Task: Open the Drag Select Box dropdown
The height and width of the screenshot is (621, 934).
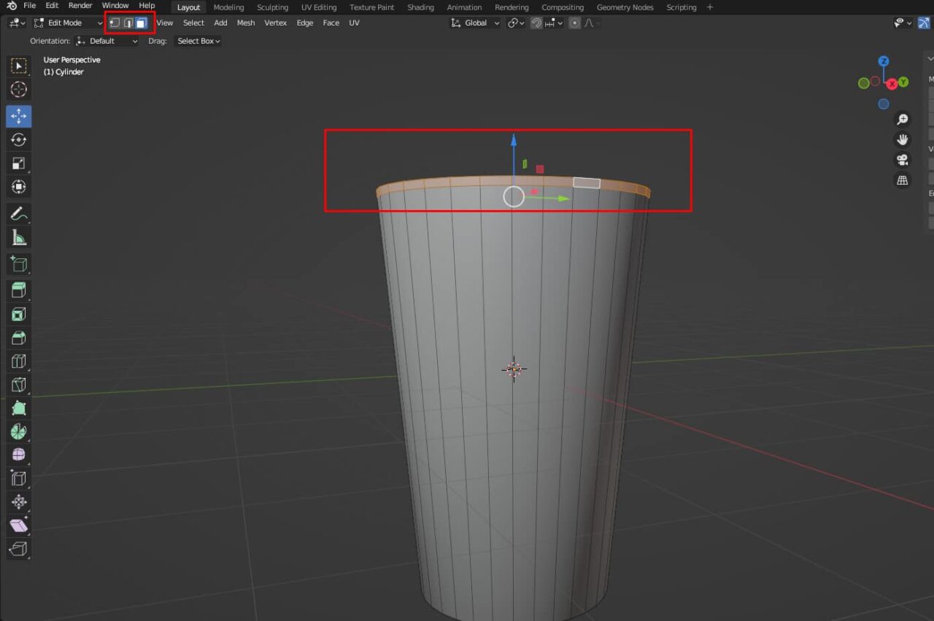Action: coord(198,41)
